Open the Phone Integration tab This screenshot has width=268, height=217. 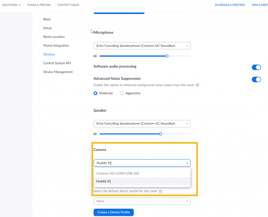pos(56,46)
